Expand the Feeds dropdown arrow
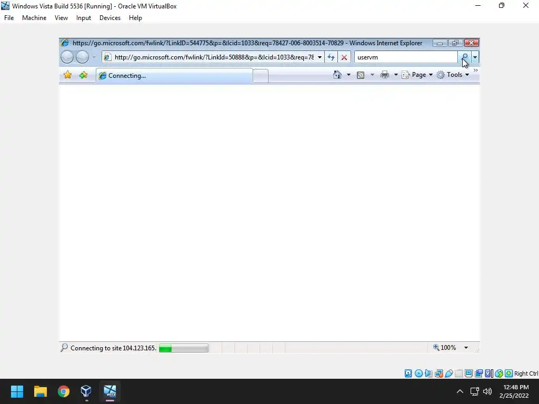This screenshot has height=404, width=539. 372,75
